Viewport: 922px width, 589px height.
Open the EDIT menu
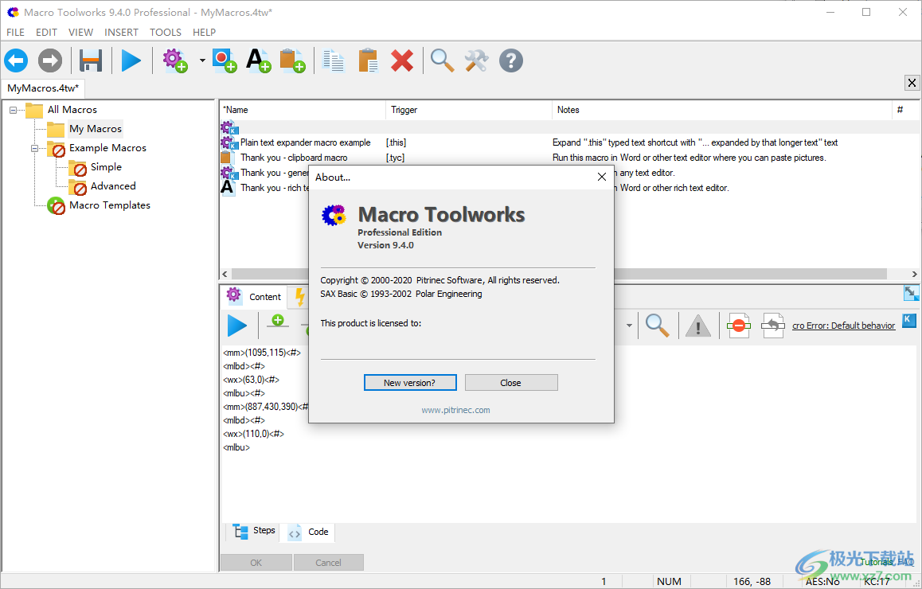pyautogui.click(x=46, y=33)
